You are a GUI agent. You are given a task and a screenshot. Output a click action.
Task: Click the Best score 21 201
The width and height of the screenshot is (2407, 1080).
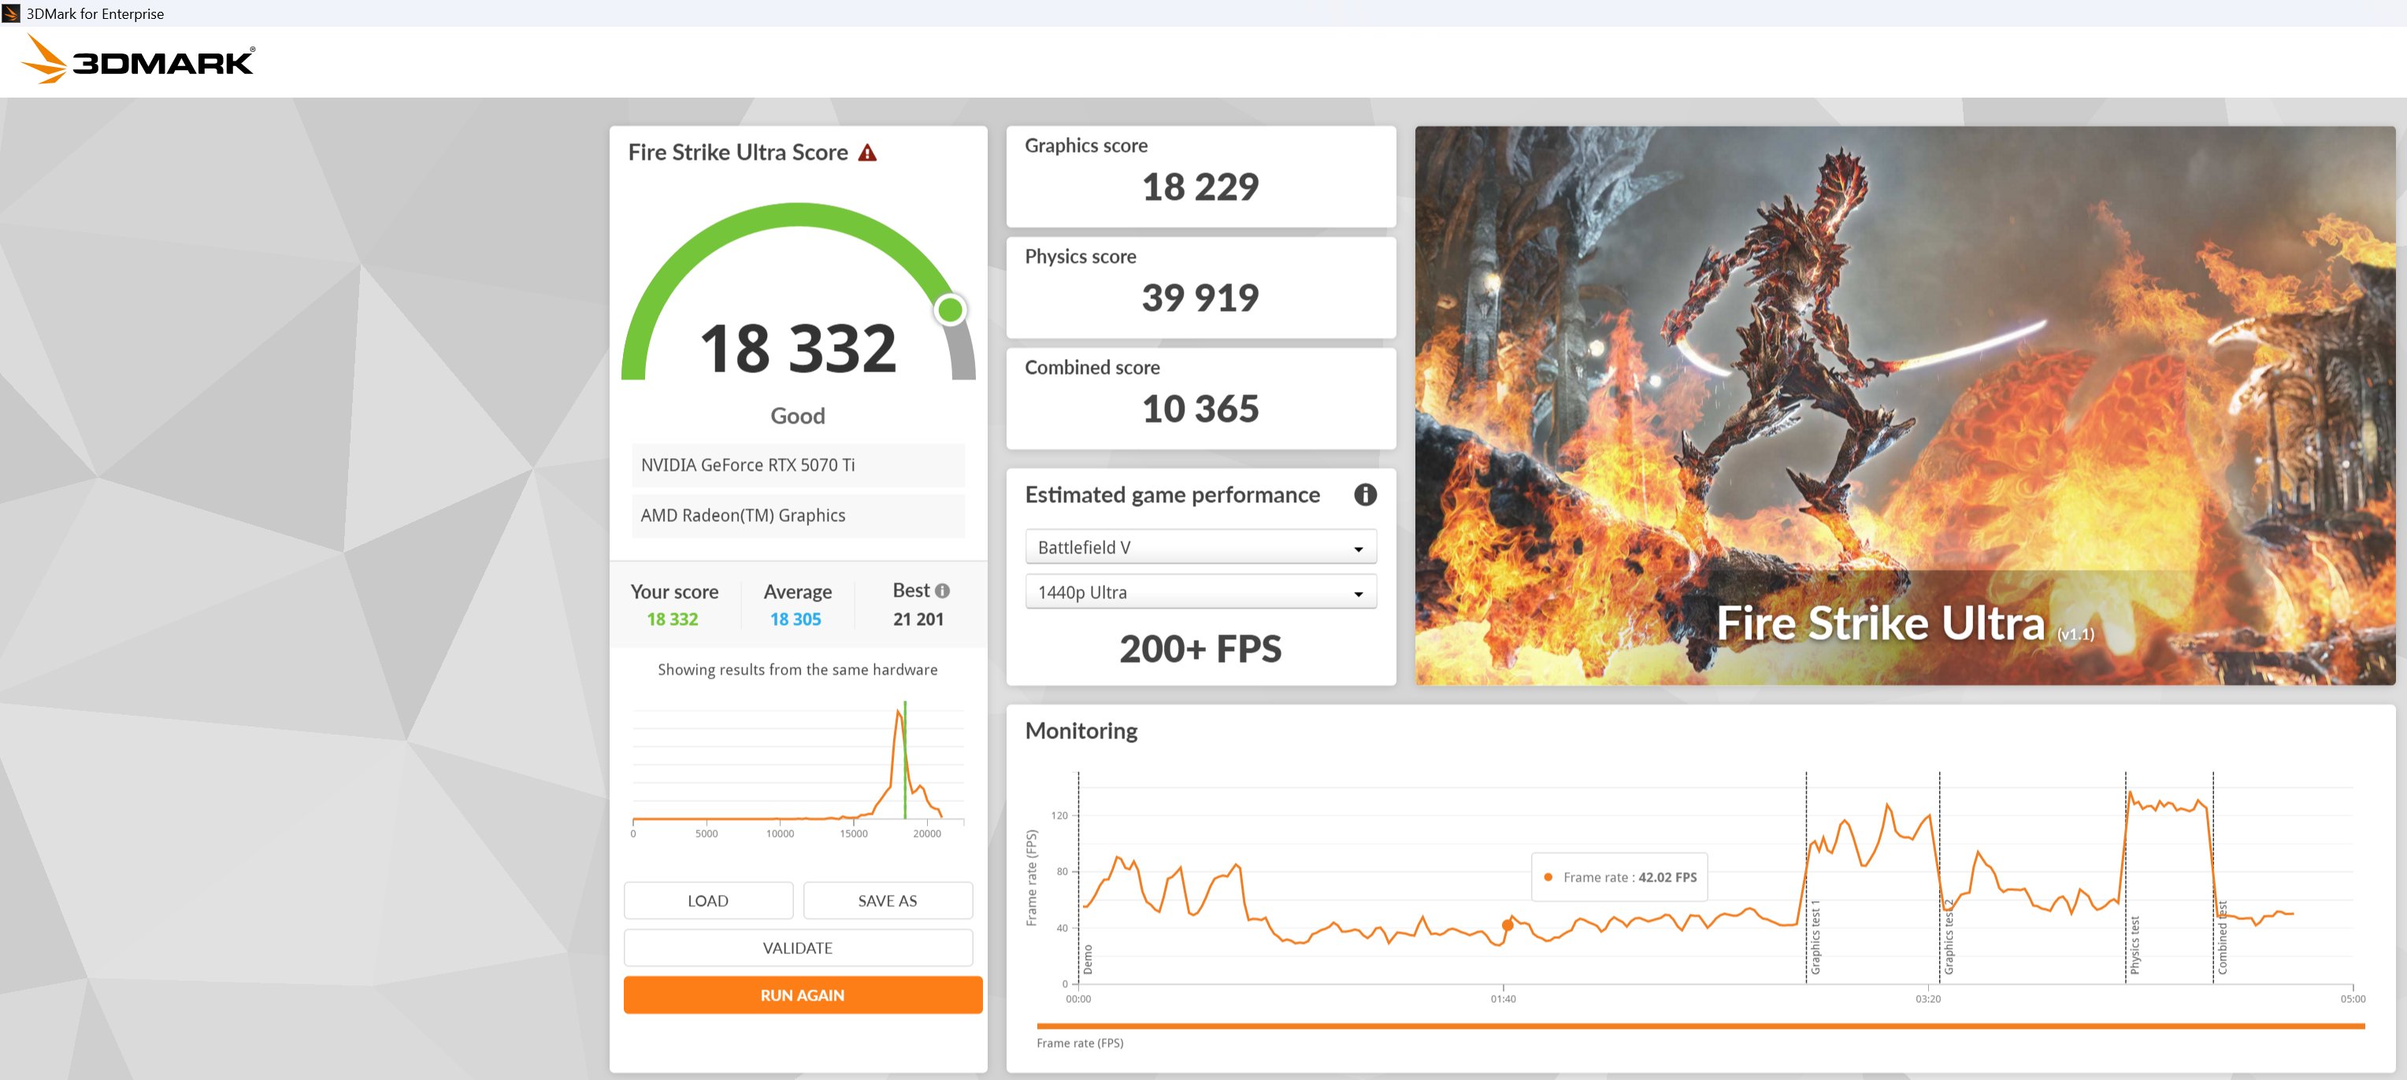coord(918,619)
